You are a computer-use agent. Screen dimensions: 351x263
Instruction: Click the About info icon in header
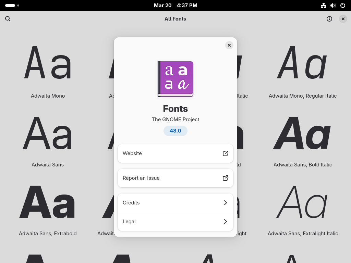(329, 19)
